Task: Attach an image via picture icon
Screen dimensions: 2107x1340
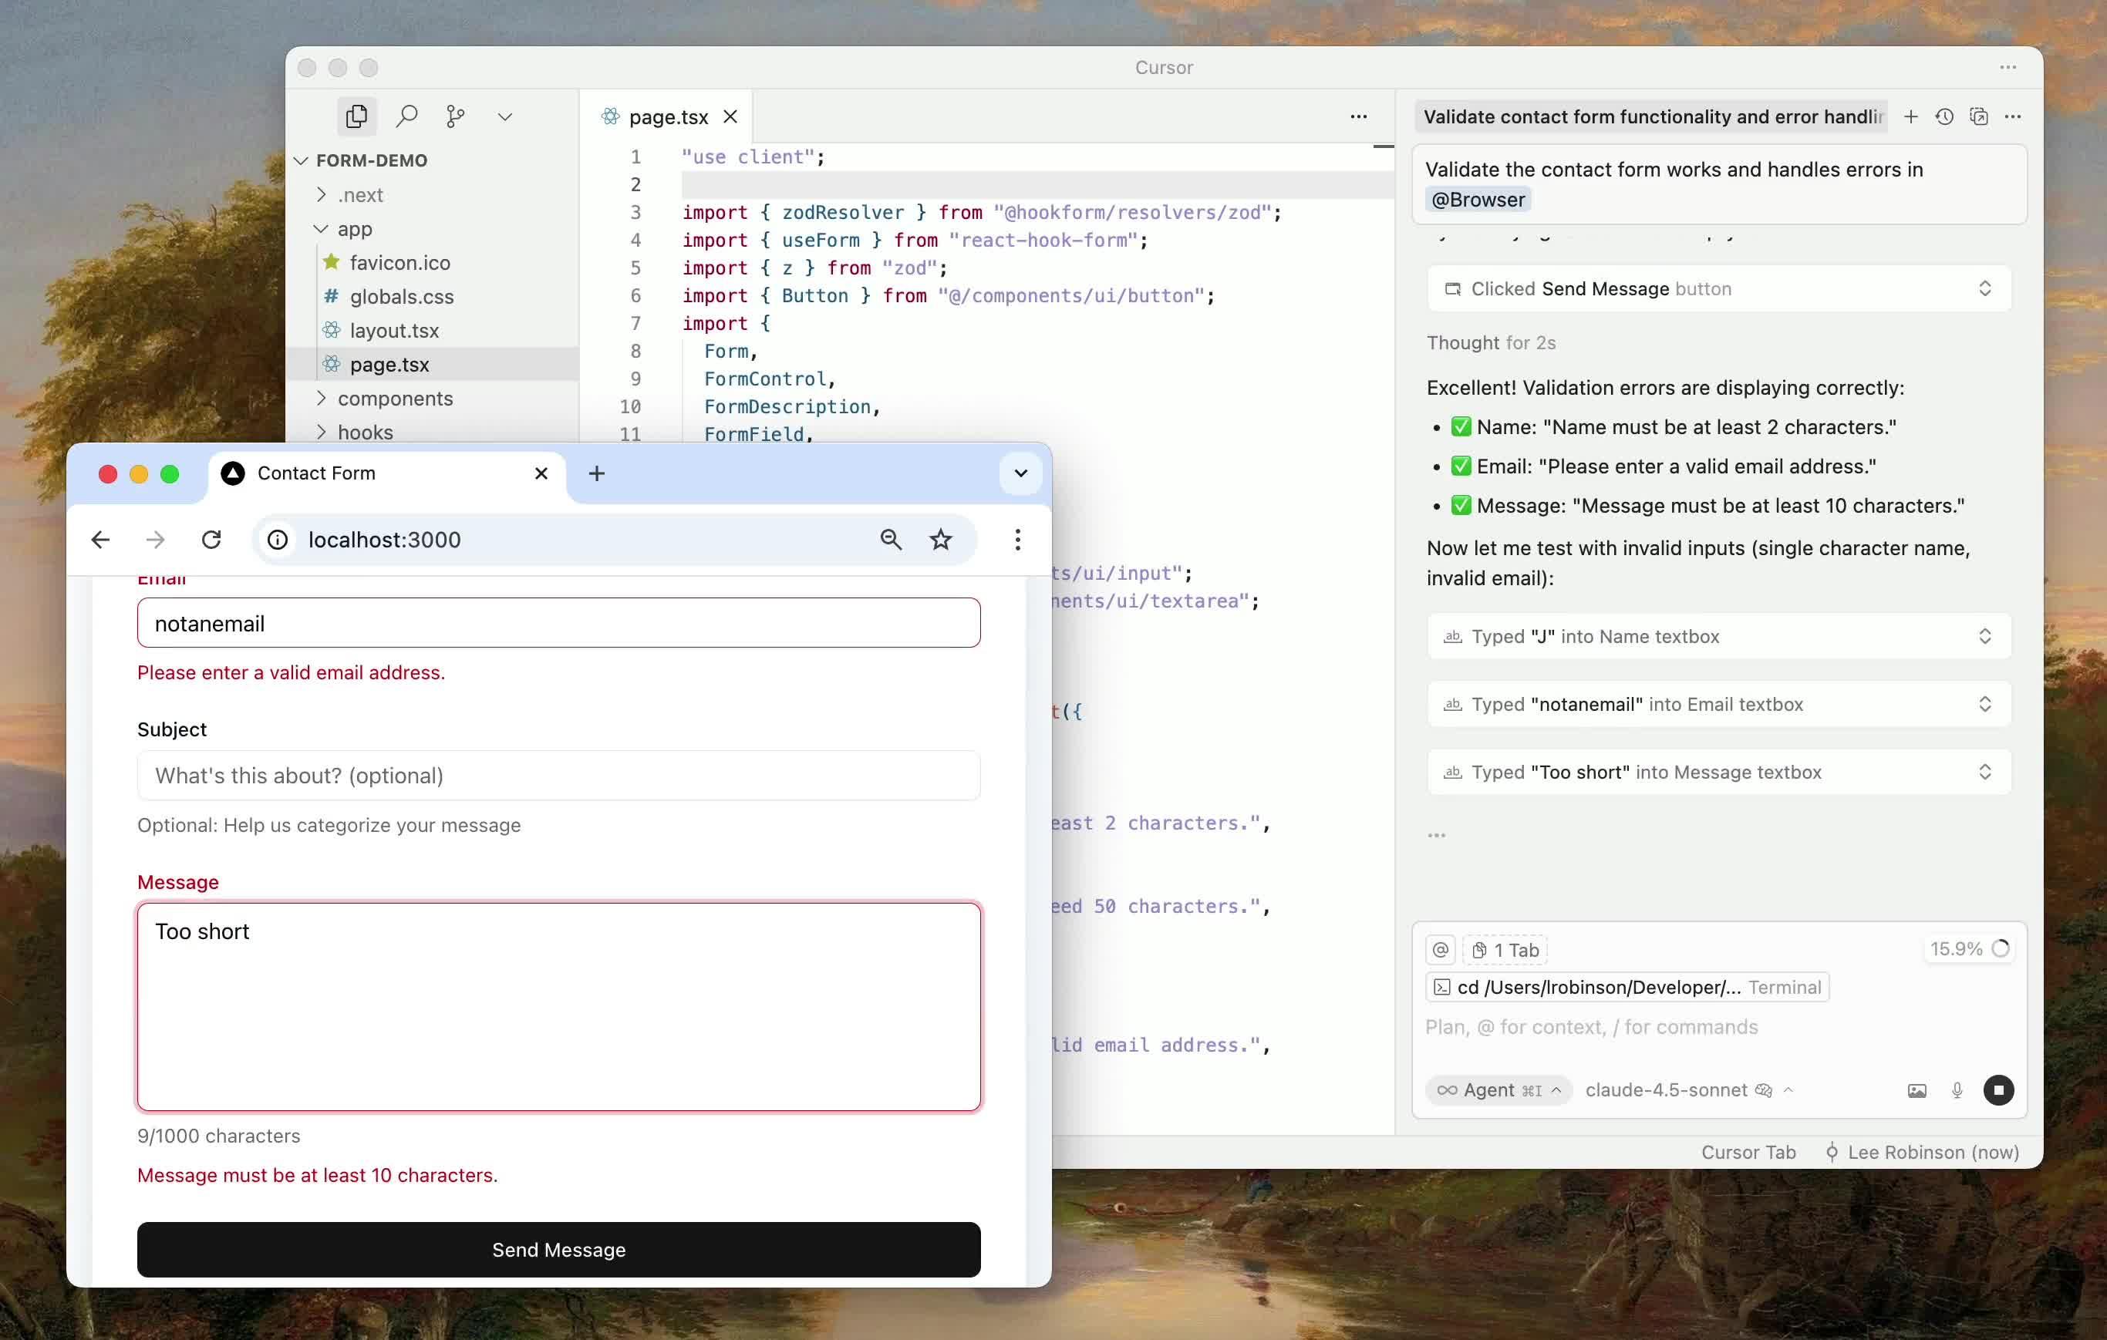Action: pos(1917,1090)
